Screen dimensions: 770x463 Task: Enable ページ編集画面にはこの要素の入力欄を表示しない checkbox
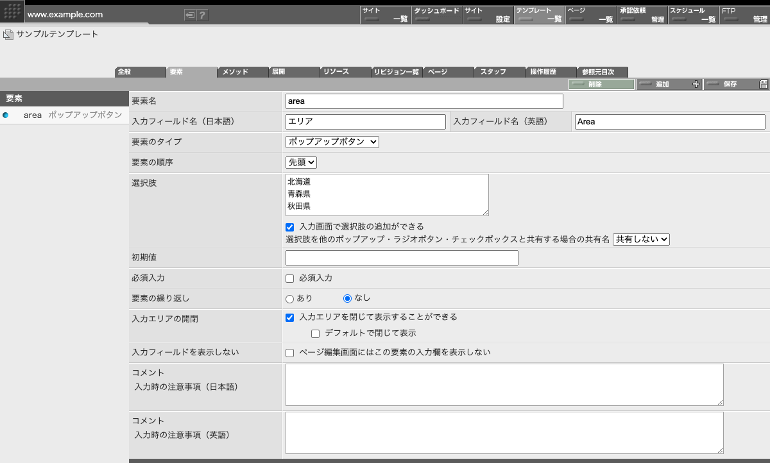click(x=290, y=353)
